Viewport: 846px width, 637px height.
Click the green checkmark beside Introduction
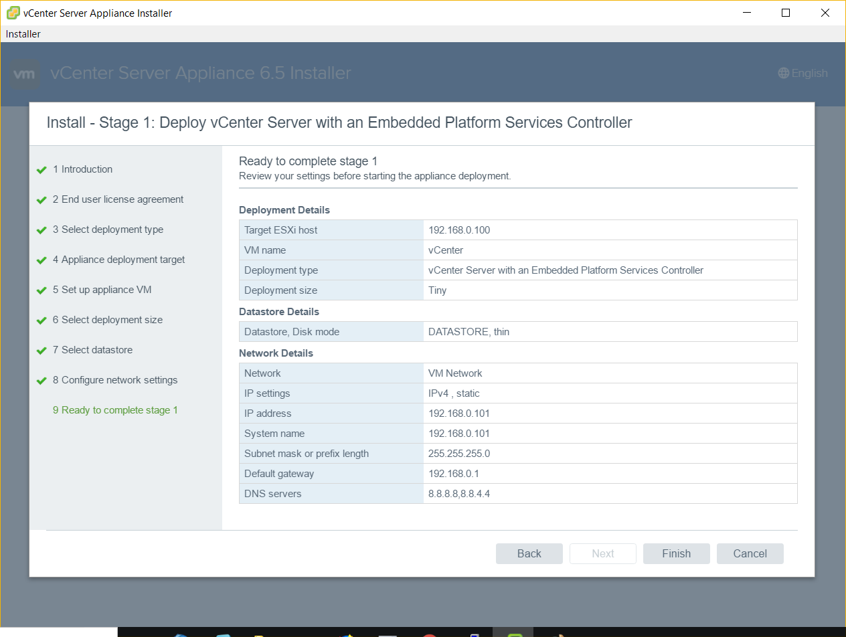click(41, 170)
